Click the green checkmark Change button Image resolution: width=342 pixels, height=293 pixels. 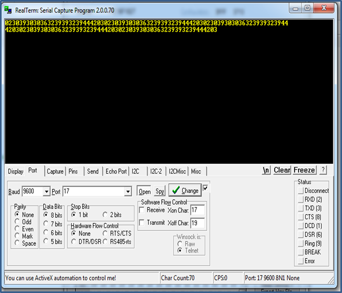(x=185, y=190)
